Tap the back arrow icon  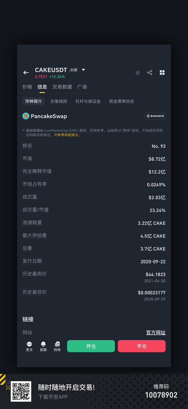[x=26, y=73]
